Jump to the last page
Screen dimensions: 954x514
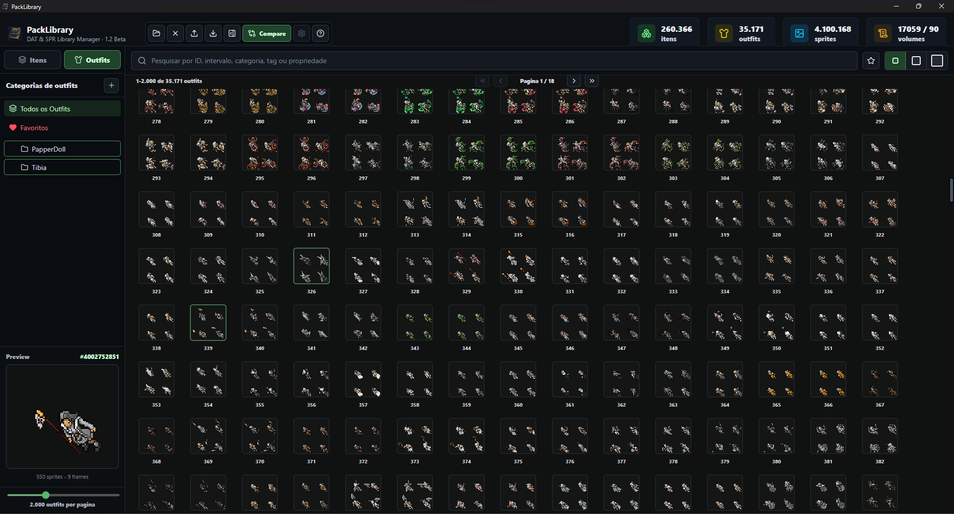tap(592, 81)
